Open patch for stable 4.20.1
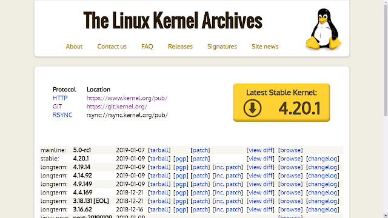 pyautogui.click(x=200, y=159)
